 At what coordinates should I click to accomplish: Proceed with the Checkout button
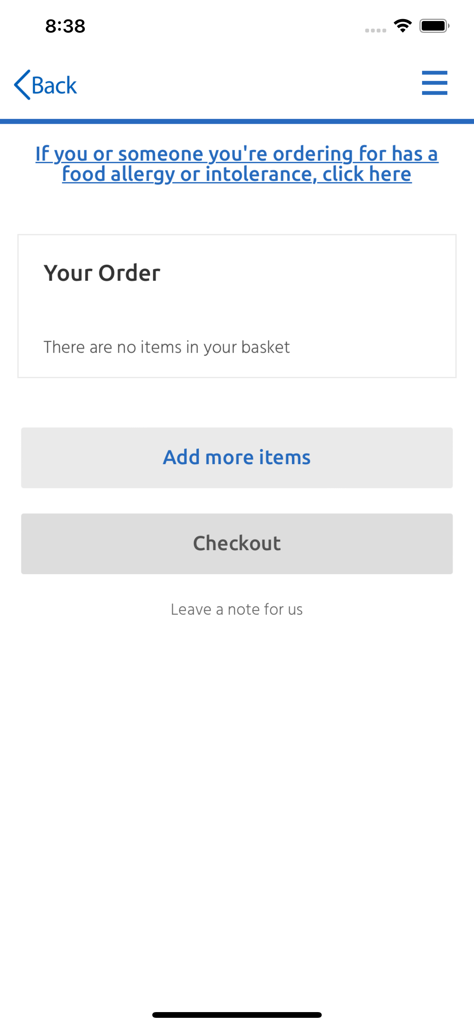[237, 544]
